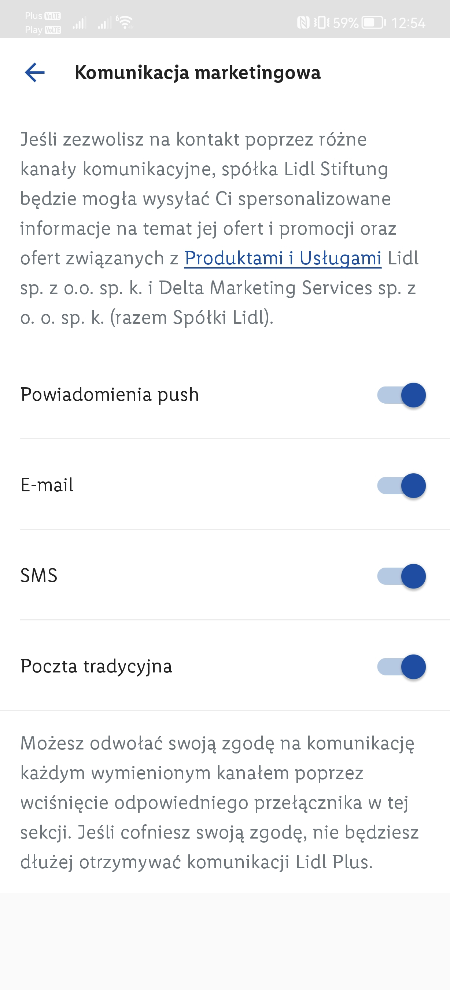Tap the NFC status bar icon
This screenshot has width=450, height=990.
[x=303, y=23]
